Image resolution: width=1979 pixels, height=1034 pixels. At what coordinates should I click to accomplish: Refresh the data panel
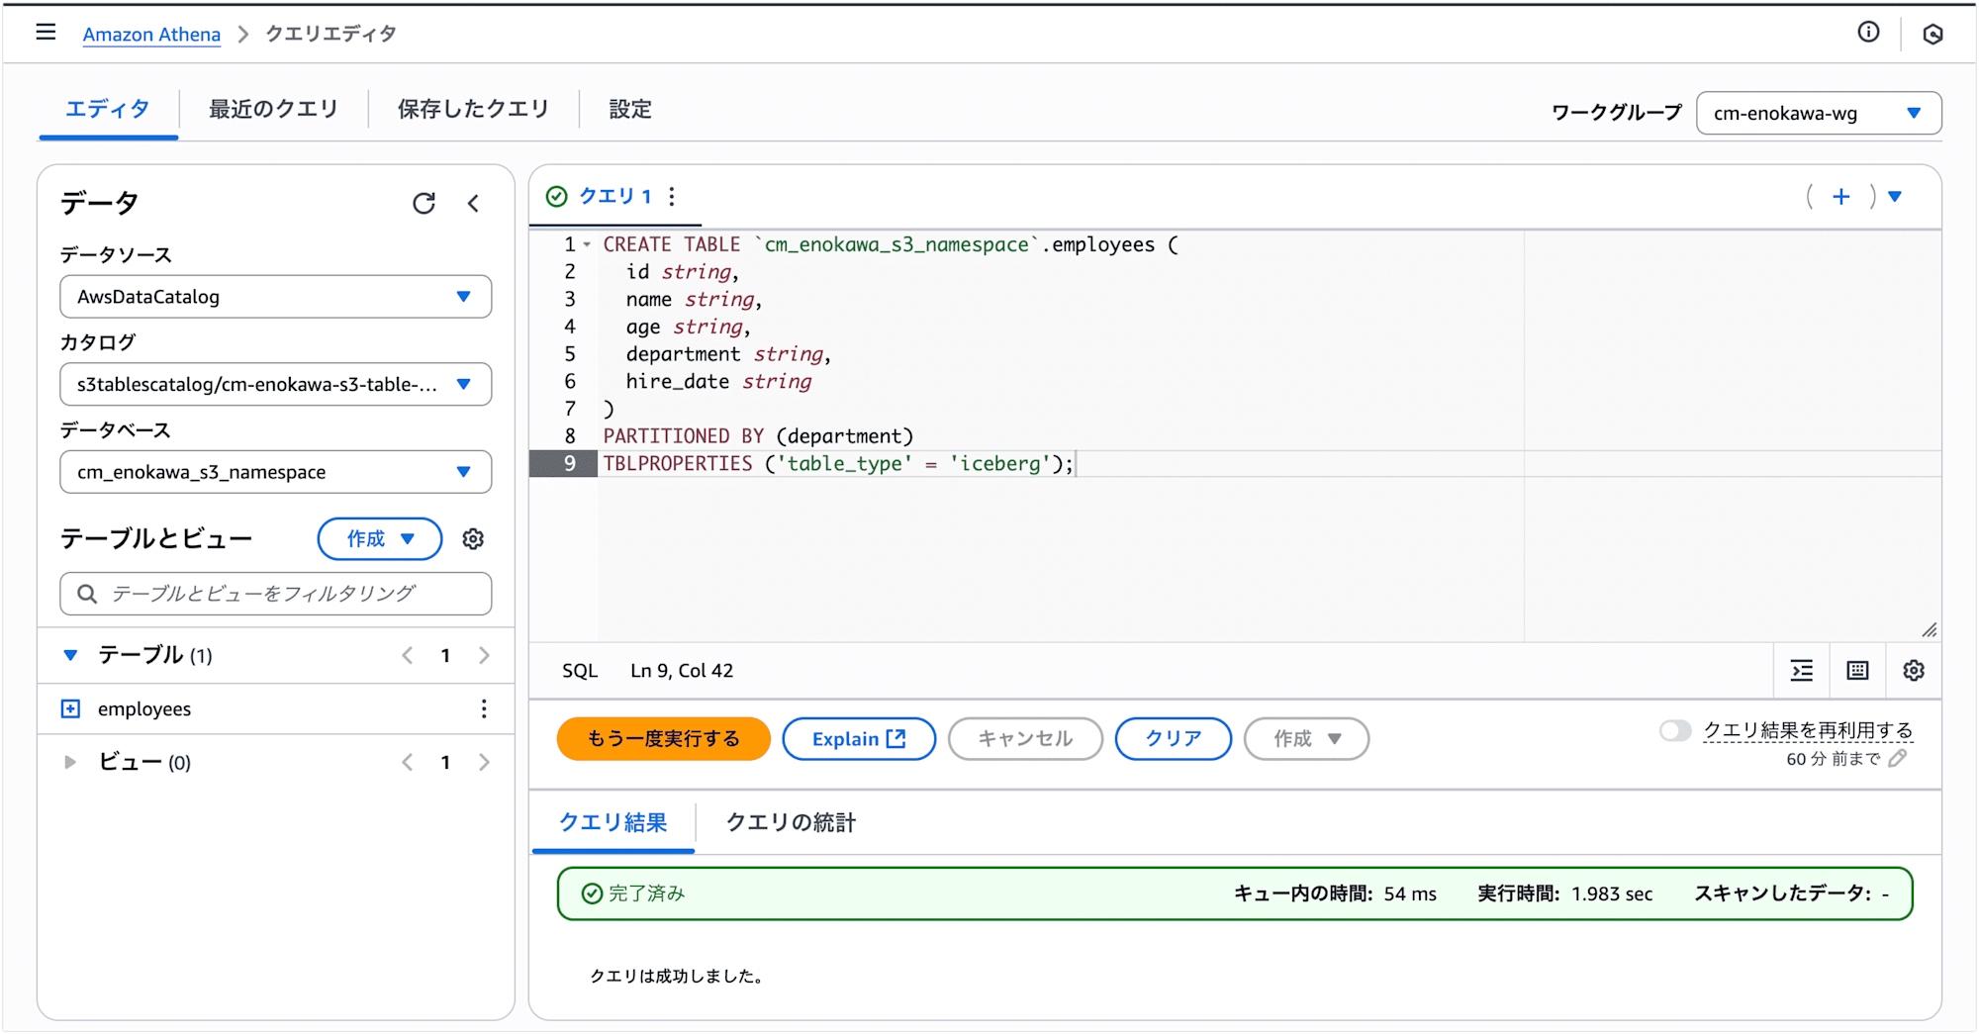[424, 203]
